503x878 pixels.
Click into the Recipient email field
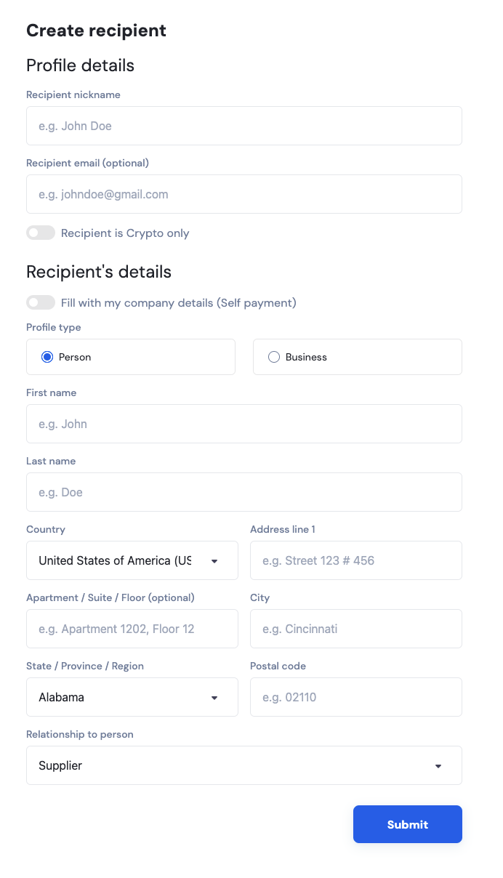pyautogui.click(x=244, y=194)
